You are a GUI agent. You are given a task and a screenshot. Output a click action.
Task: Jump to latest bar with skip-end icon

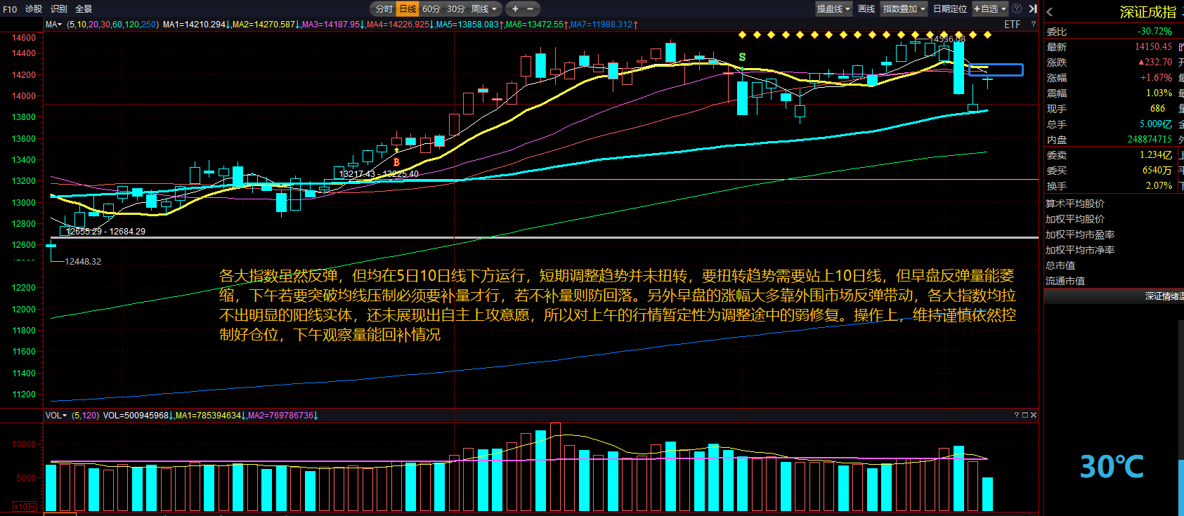1033,9
